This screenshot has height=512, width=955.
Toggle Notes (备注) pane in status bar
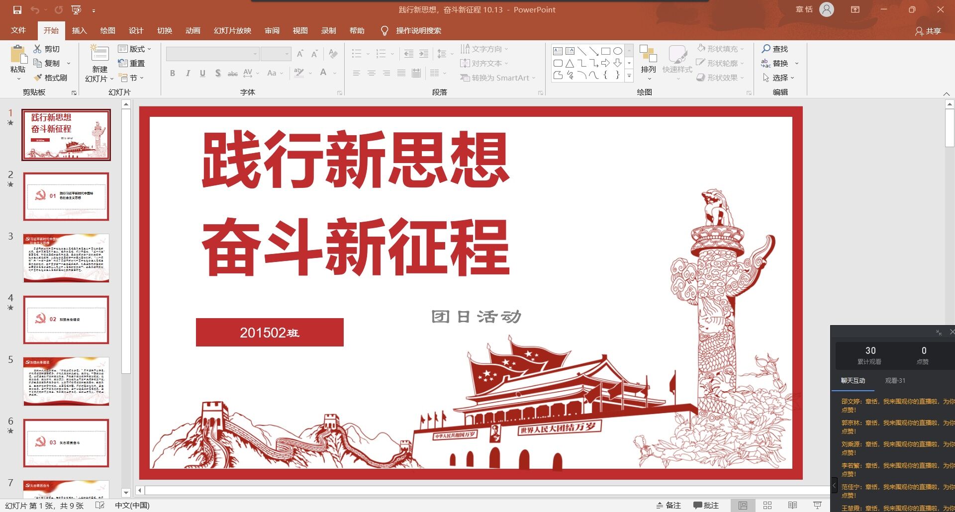[x=668, y=505]
